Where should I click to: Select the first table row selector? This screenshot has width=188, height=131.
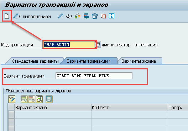click(x=11, y=115)
